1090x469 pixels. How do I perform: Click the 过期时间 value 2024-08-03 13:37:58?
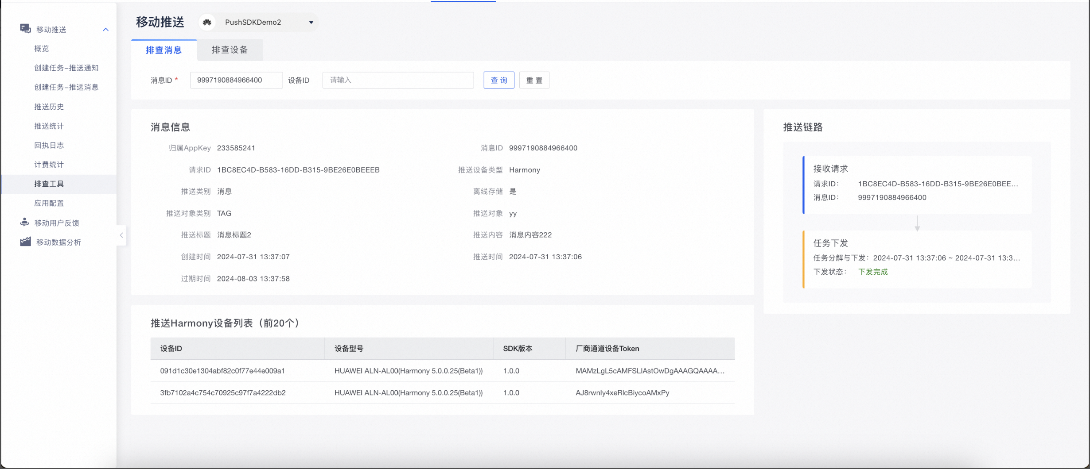(x=253, y=279)
